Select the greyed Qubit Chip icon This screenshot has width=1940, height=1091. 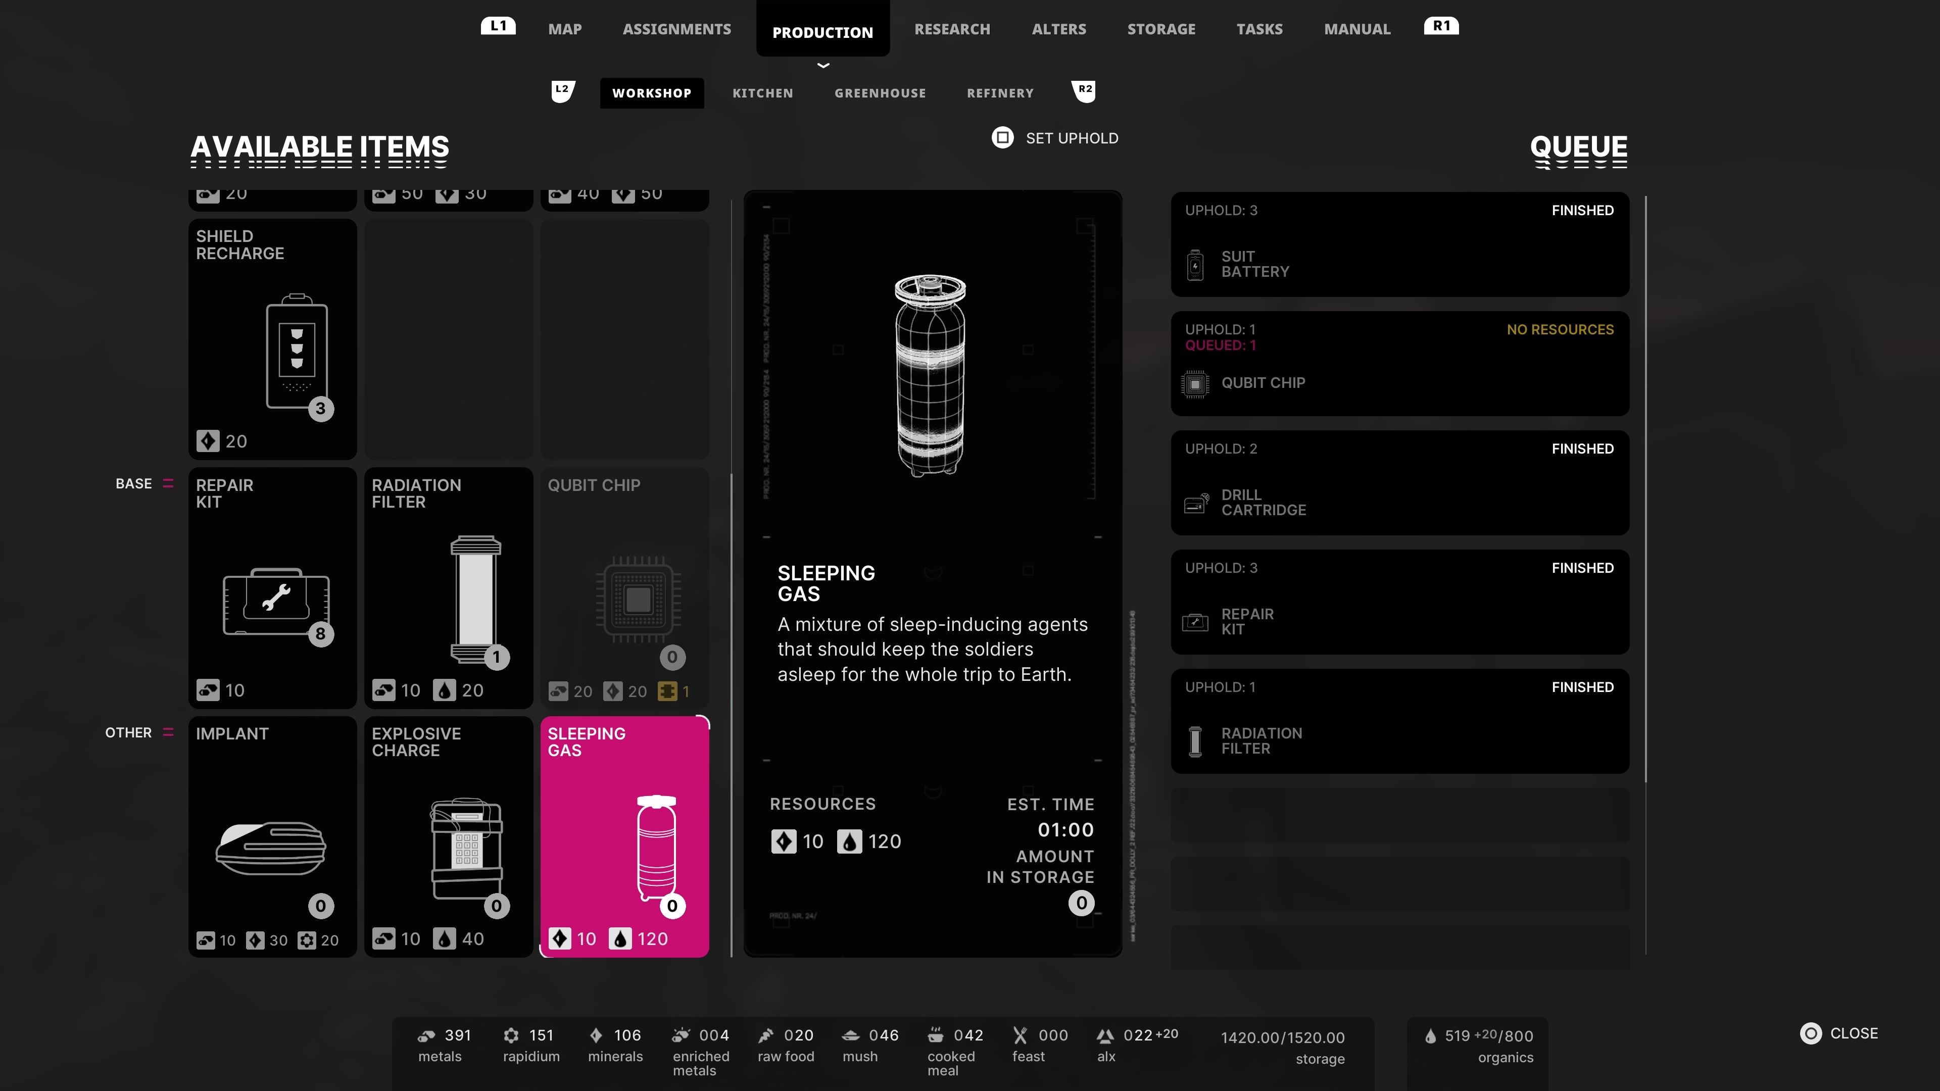point(638,600)
